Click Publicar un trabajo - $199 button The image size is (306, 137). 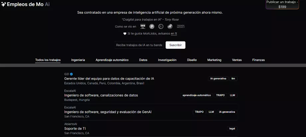pos(282,4)
